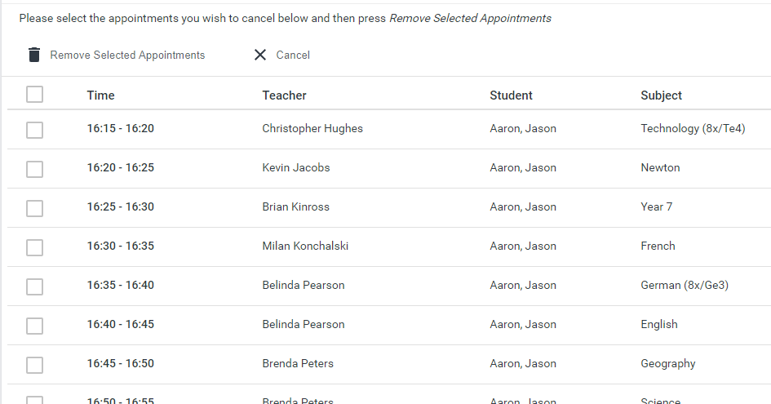This screenshot has height=404, width=771.
Task: Check the 16:30 - 16:35 appointment box
Action: [34, 247]
